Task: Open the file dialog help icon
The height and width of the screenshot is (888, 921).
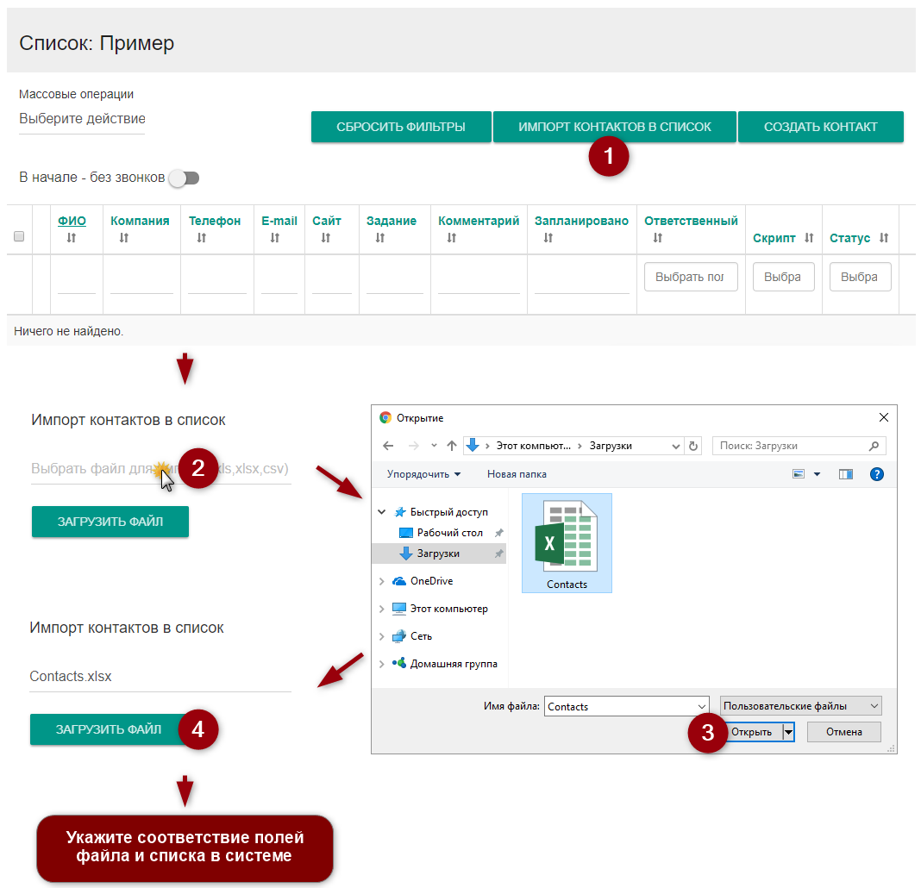Action: pyautogui.click(x=876, y=474)
